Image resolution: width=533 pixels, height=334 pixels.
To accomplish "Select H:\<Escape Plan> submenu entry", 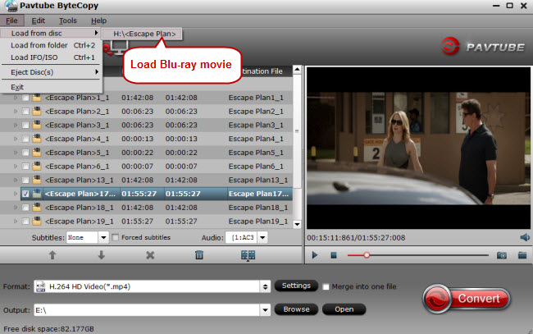I will pos(143,34).
